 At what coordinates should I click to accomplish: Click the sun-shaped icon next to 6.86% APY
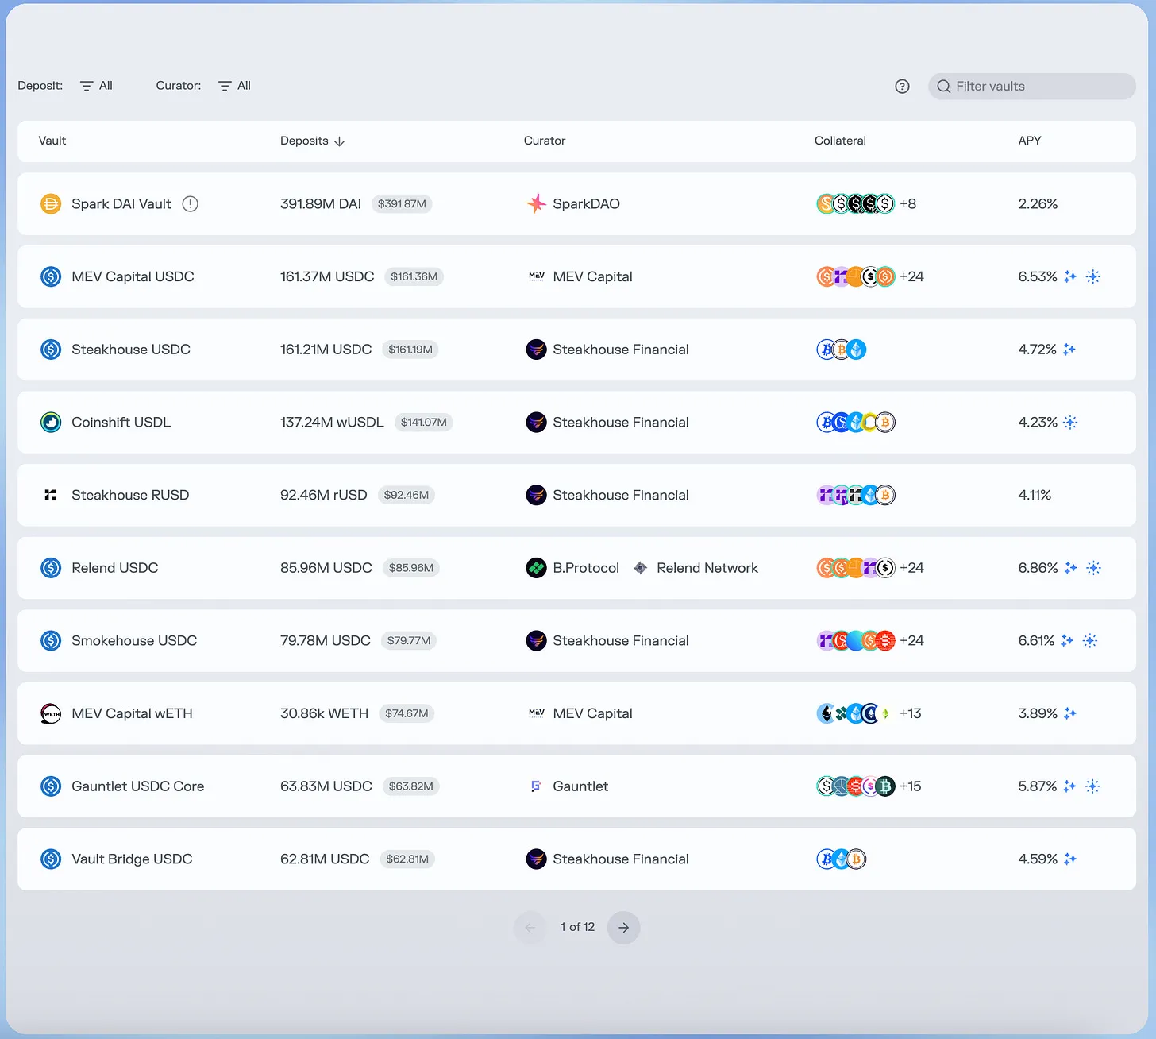tap(1094, 568)
